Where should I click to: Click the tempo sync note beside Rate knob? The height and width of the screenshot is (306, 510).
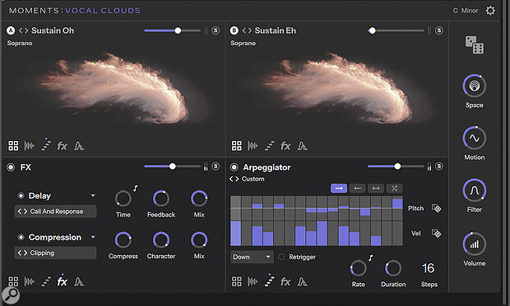pyautogui.click(x=370, y=258)
